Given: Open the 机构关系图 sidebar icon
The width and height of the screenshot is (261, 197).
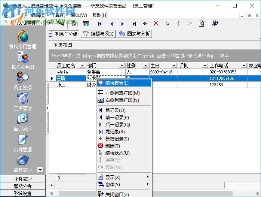Looking at the screenshot, I should (x=23, y=60).
